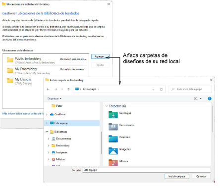Select Bibliotecas in the navigation pane
The height and width of the screenshot is (188, 220).
point(60,132)
